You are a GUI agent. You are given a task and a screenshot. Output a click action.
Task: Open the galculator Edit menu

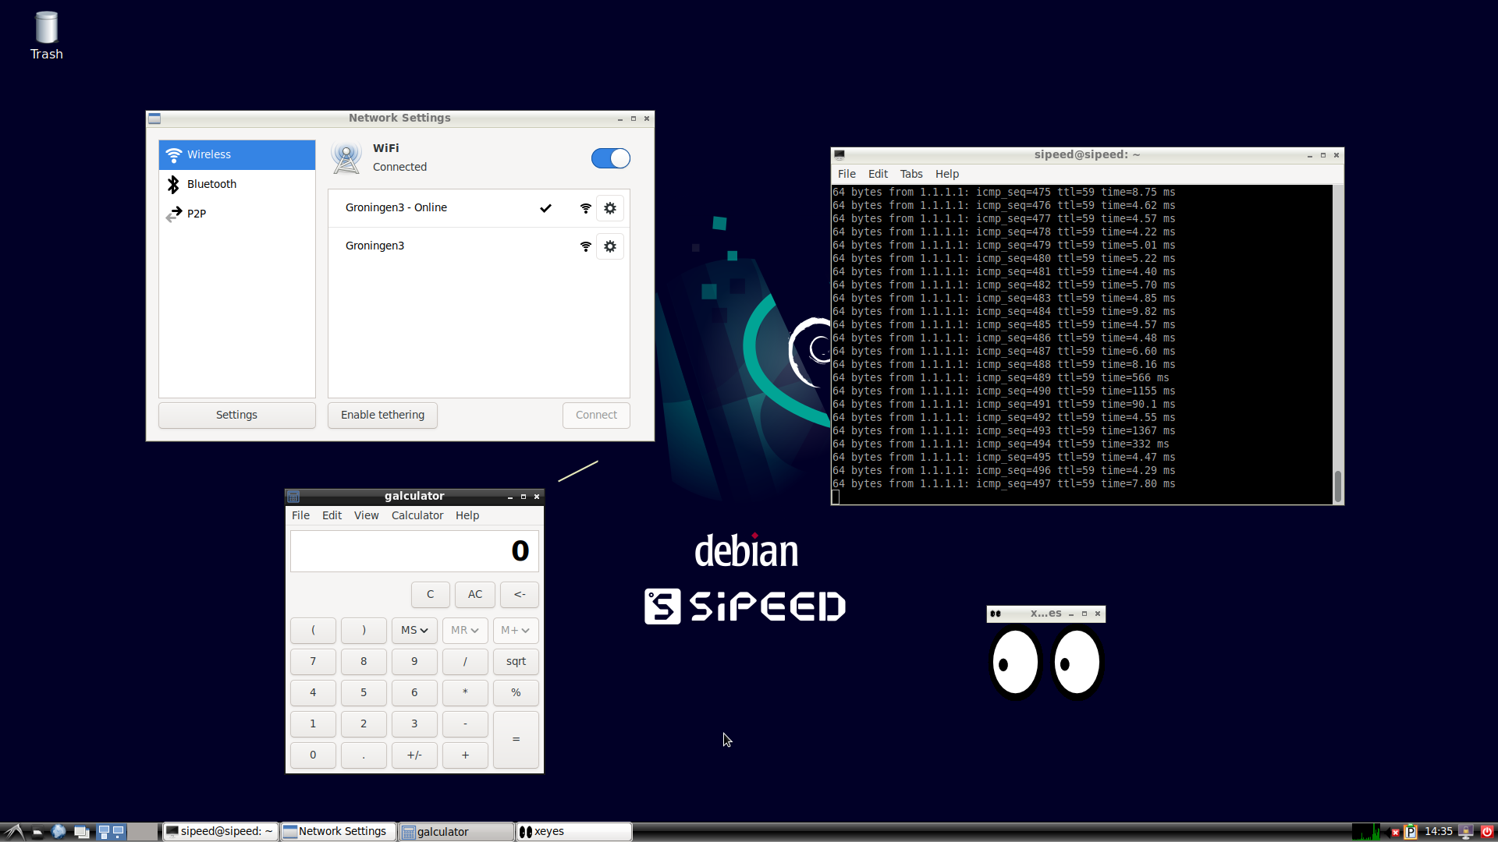(x=332, y=515)
